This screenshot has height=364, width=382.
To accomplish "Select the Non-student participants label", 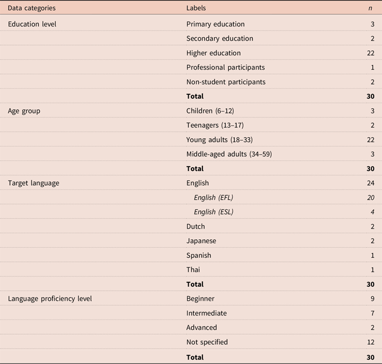I will tap(226, 82).
